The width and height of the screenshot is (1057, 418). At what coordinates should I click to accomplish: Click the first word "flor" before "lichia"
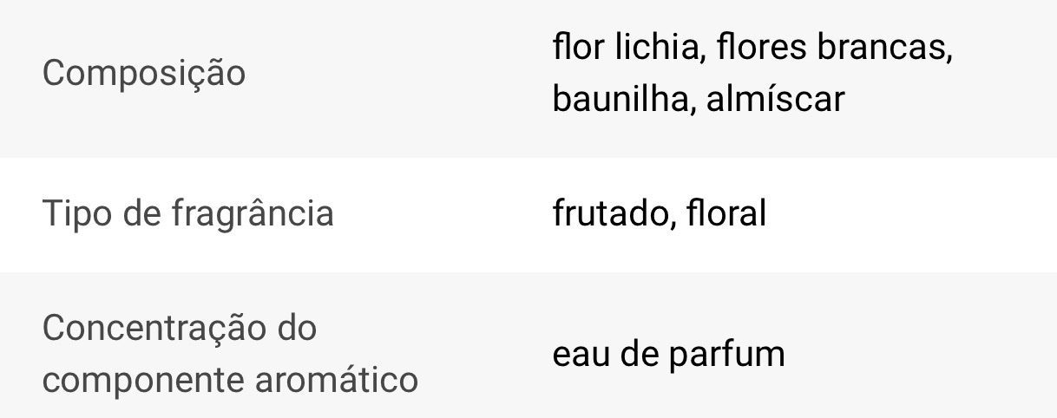(x=577, y=47)
